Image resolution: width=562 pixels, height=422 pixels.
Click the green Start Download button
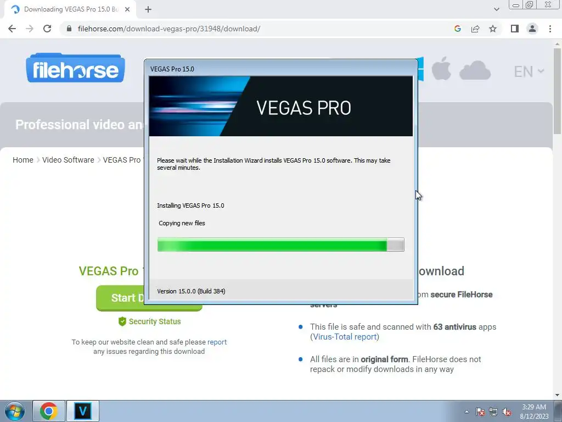point(120,298)
